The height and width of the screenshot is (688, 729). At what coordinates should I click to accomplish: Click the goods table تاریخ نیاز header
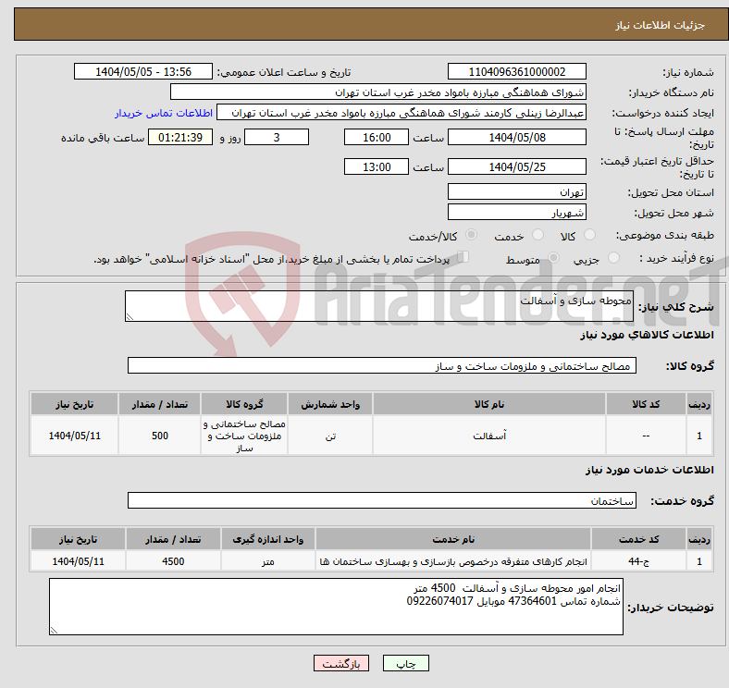point(74,404)
